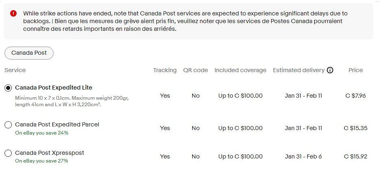Click the red alert icon in banner
The height and width of the screenshot is (169, 380).
(x=13, y=13)
